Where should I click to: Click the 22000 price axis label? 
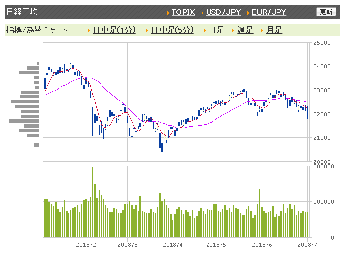point(322,114)
